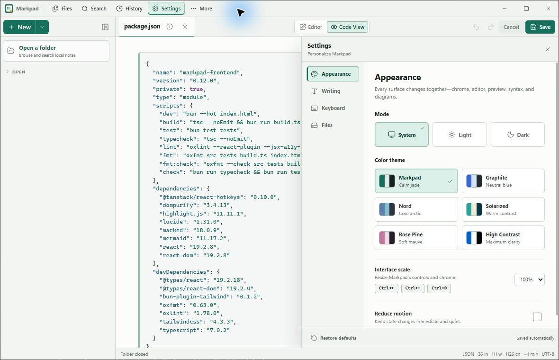
Task: Click the Nord theme swatch icon
Action: point(387,209)
